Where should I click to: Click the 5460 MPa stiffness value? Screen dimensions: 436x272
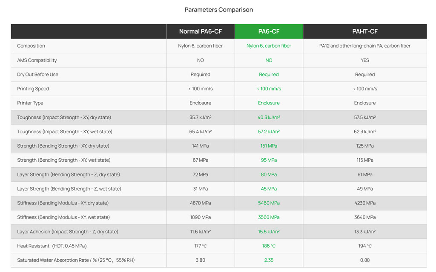269,203
